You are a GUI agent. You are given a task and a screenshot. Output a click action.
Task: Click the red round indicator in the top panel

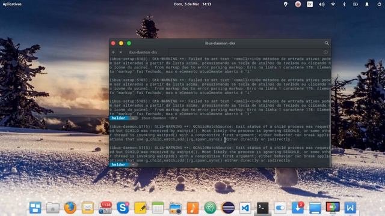click(x=298, y=4)
